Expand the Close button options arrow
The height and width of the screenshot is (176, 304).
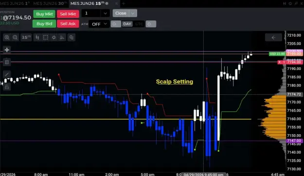pos(133,13)
